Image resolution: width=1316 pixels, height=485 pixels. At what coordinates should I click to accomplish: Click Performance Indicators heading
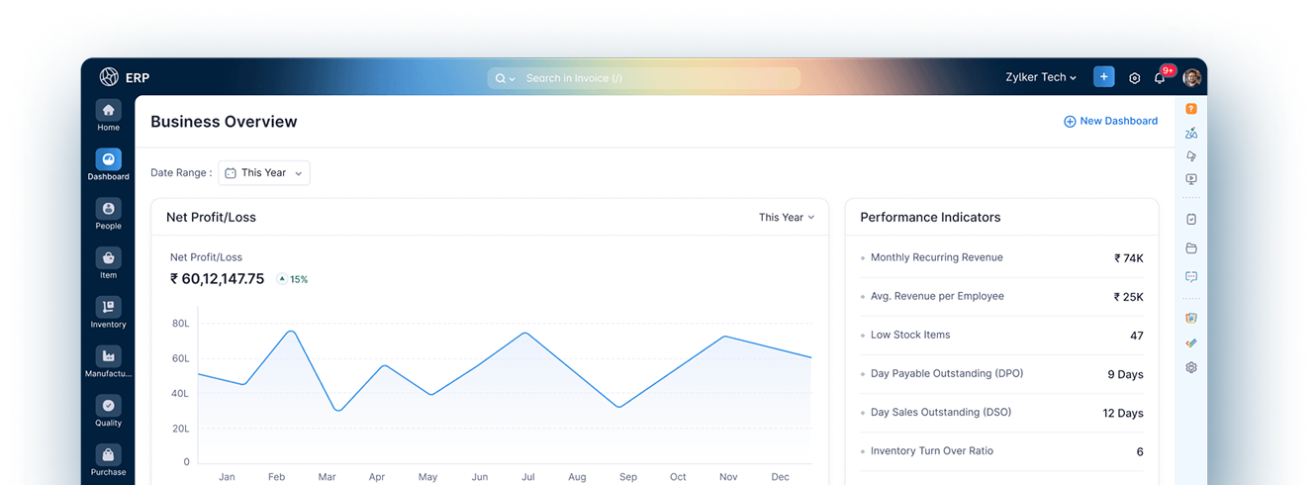point(930,217)
